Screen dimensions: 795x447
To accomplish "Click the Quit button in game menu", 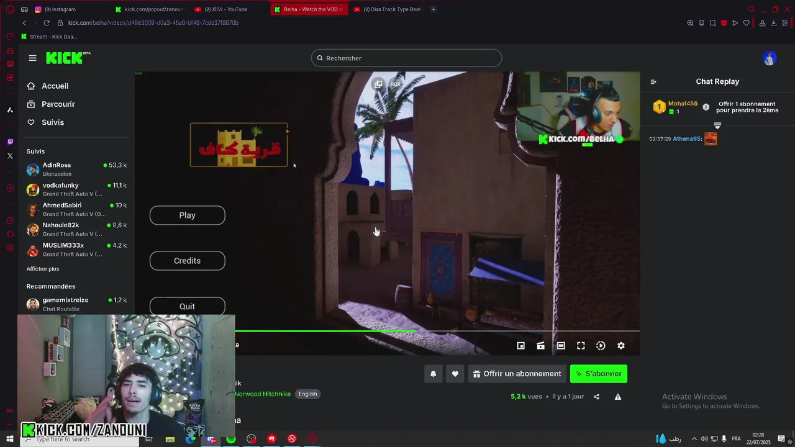I will [187, 306].
